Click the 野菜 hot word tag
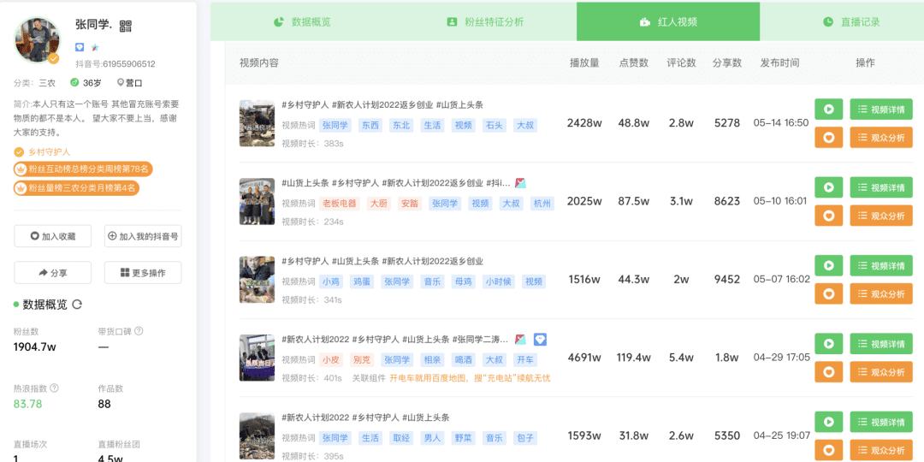 tap(462, 438)
